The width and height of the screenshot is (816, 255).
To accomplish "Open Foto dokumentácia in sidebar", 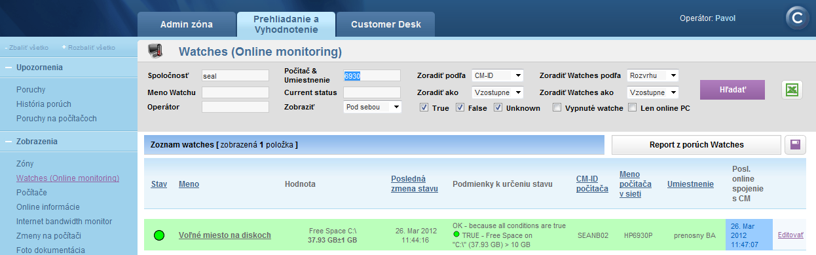I will click(50, 250).
